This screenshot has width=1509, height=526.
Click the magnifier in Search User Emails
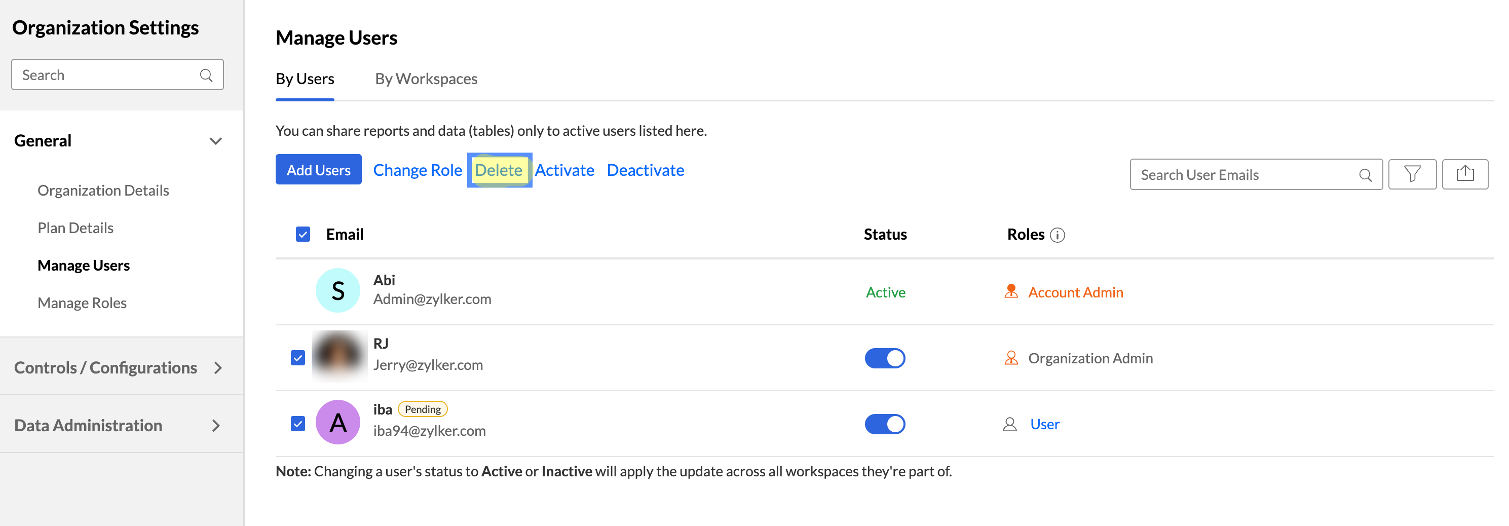click(x=1365, y=174)
